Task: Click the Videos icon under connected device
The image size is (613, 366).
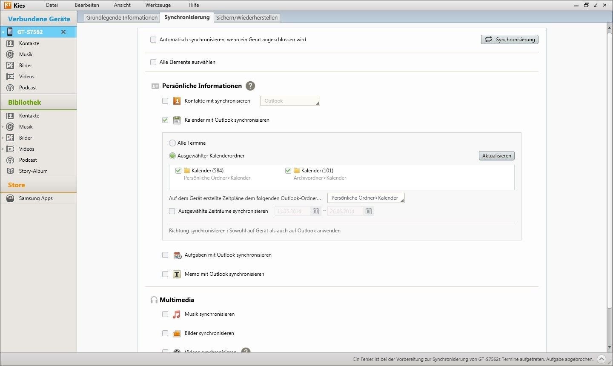Action: point(10,77)
